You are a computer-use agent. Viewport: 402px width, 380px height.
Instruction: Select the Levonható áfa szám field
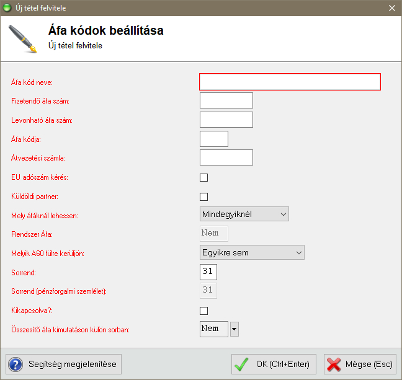click(x=226, y=120)
